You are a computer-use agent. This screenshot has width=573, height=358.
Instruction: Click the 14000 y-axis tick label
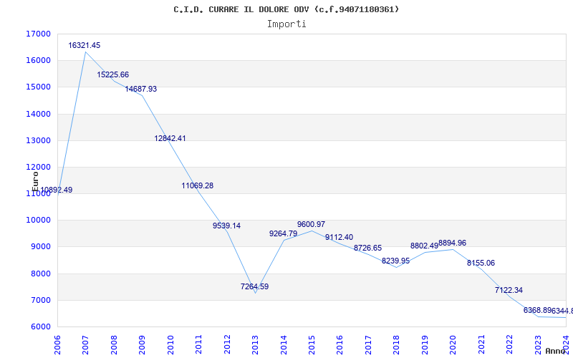tap(38, 114)
